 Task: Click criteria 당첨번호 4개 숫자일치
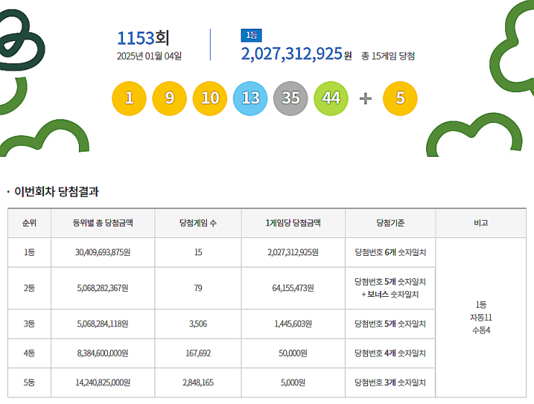pyautogui.click(x=390, y=353)
